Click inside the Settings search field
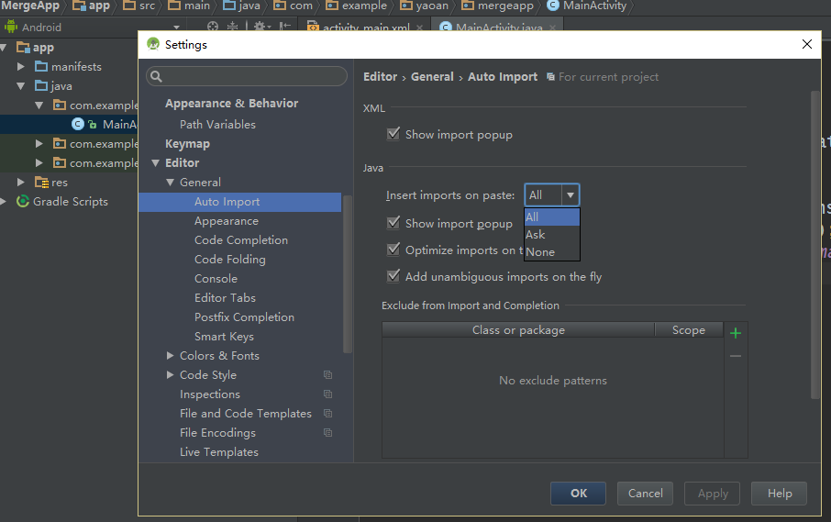 point(247,76)
